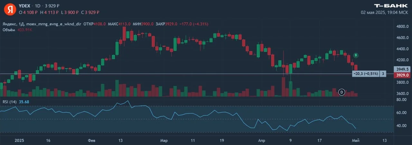This screenshot has height=145, width=412.
Task: Click the ЗАКР 3929.0 legend value
Action: point(166,24)
